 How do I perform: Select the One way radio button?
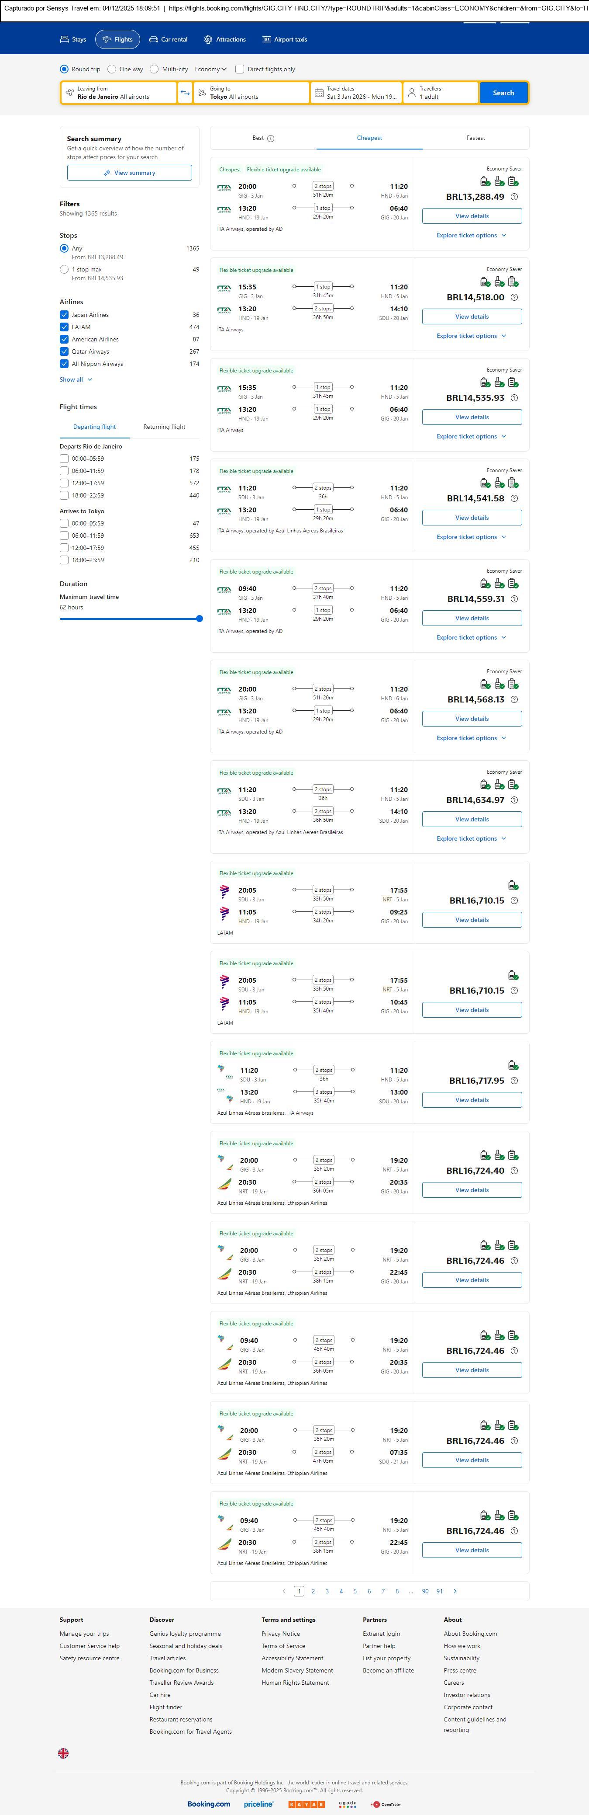point(113,69)
